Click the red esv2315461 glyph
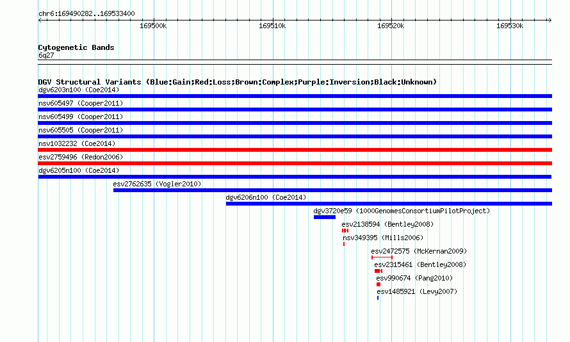 point(379,271)
